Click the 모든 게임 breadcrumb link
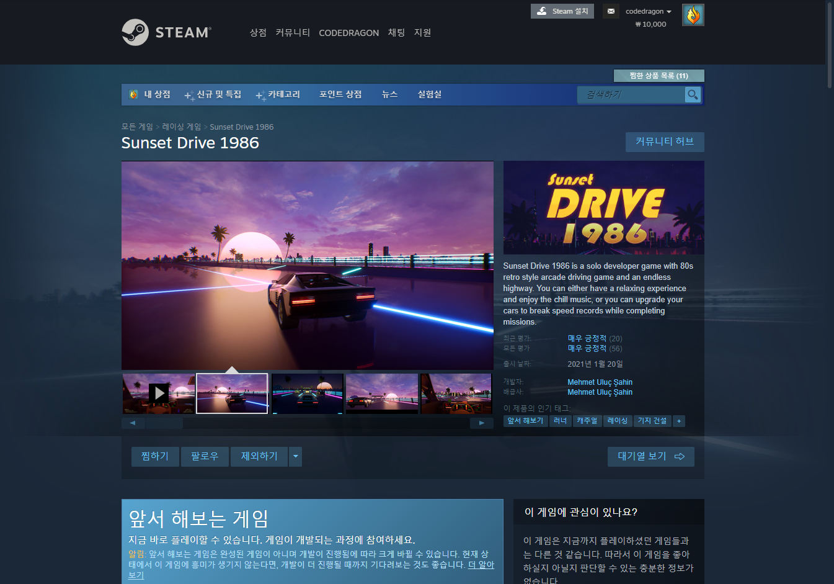This screenshot has width=834, height=584. [137, 127]
